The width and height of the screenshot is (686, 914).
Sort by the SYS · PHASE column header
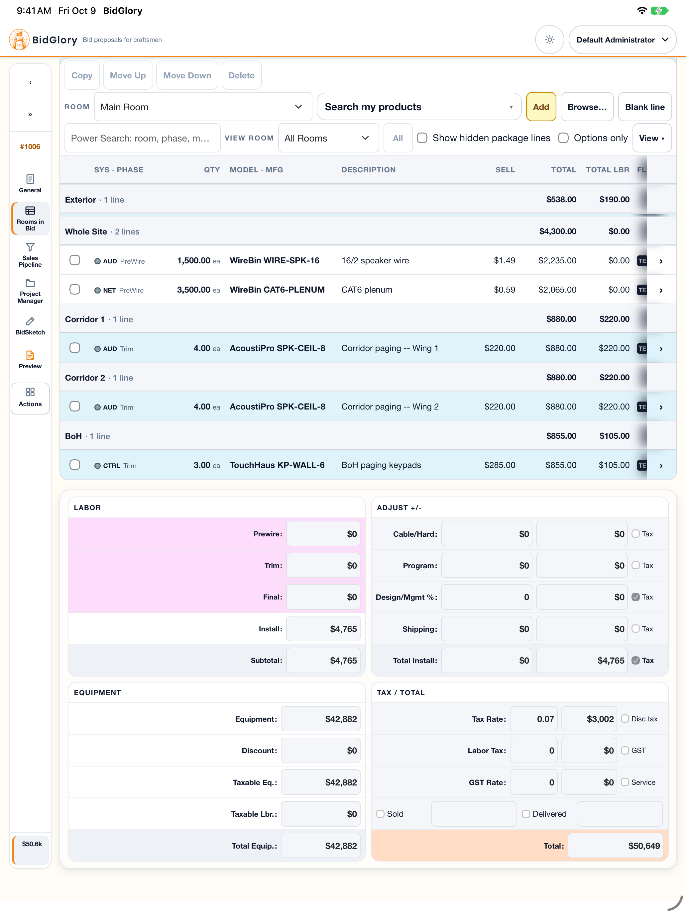119,170
